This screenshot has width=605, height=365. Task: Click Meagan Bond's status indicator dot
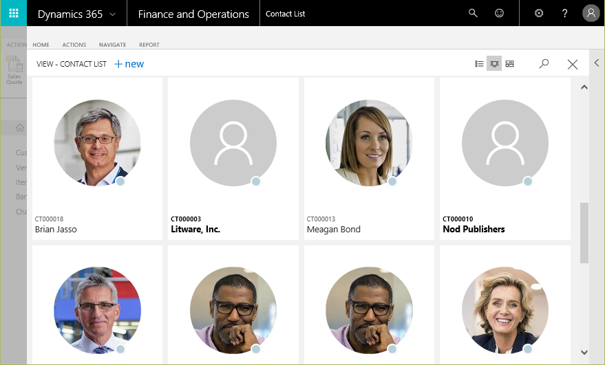[x=392, y=181]
